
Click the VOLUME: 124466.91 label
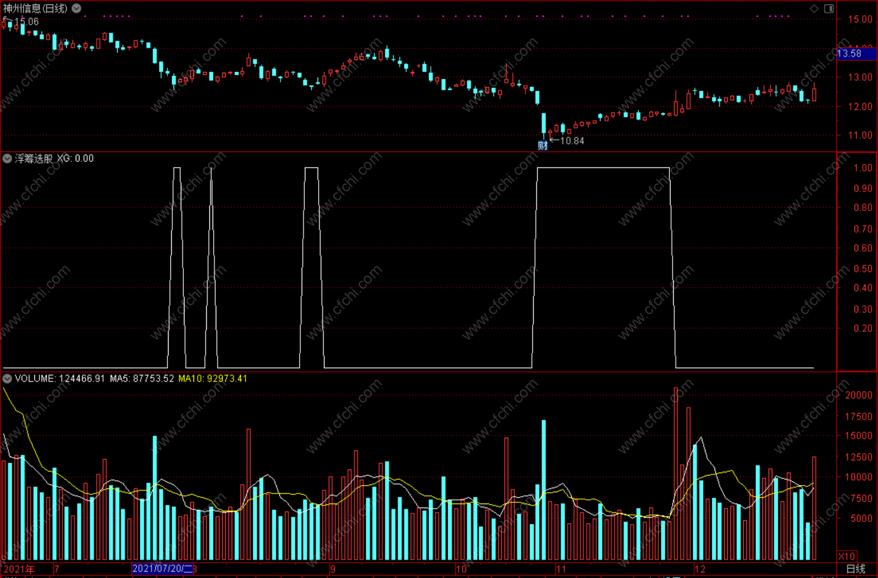pos(60,378)
